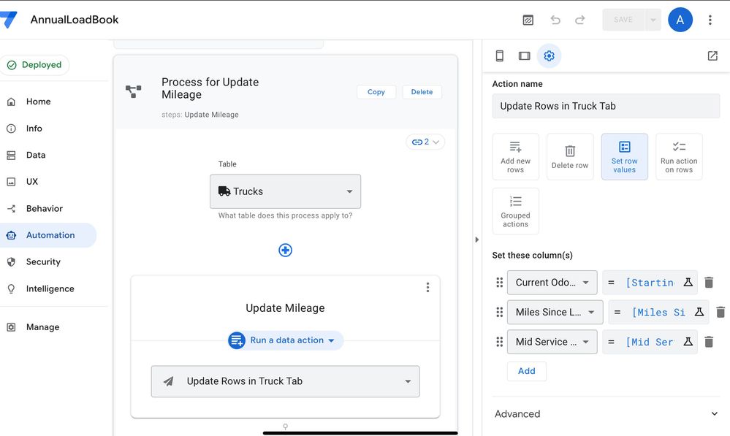Grab the Current Odo row drag handle
Screen dimensions: 730x436
[500, 283]
